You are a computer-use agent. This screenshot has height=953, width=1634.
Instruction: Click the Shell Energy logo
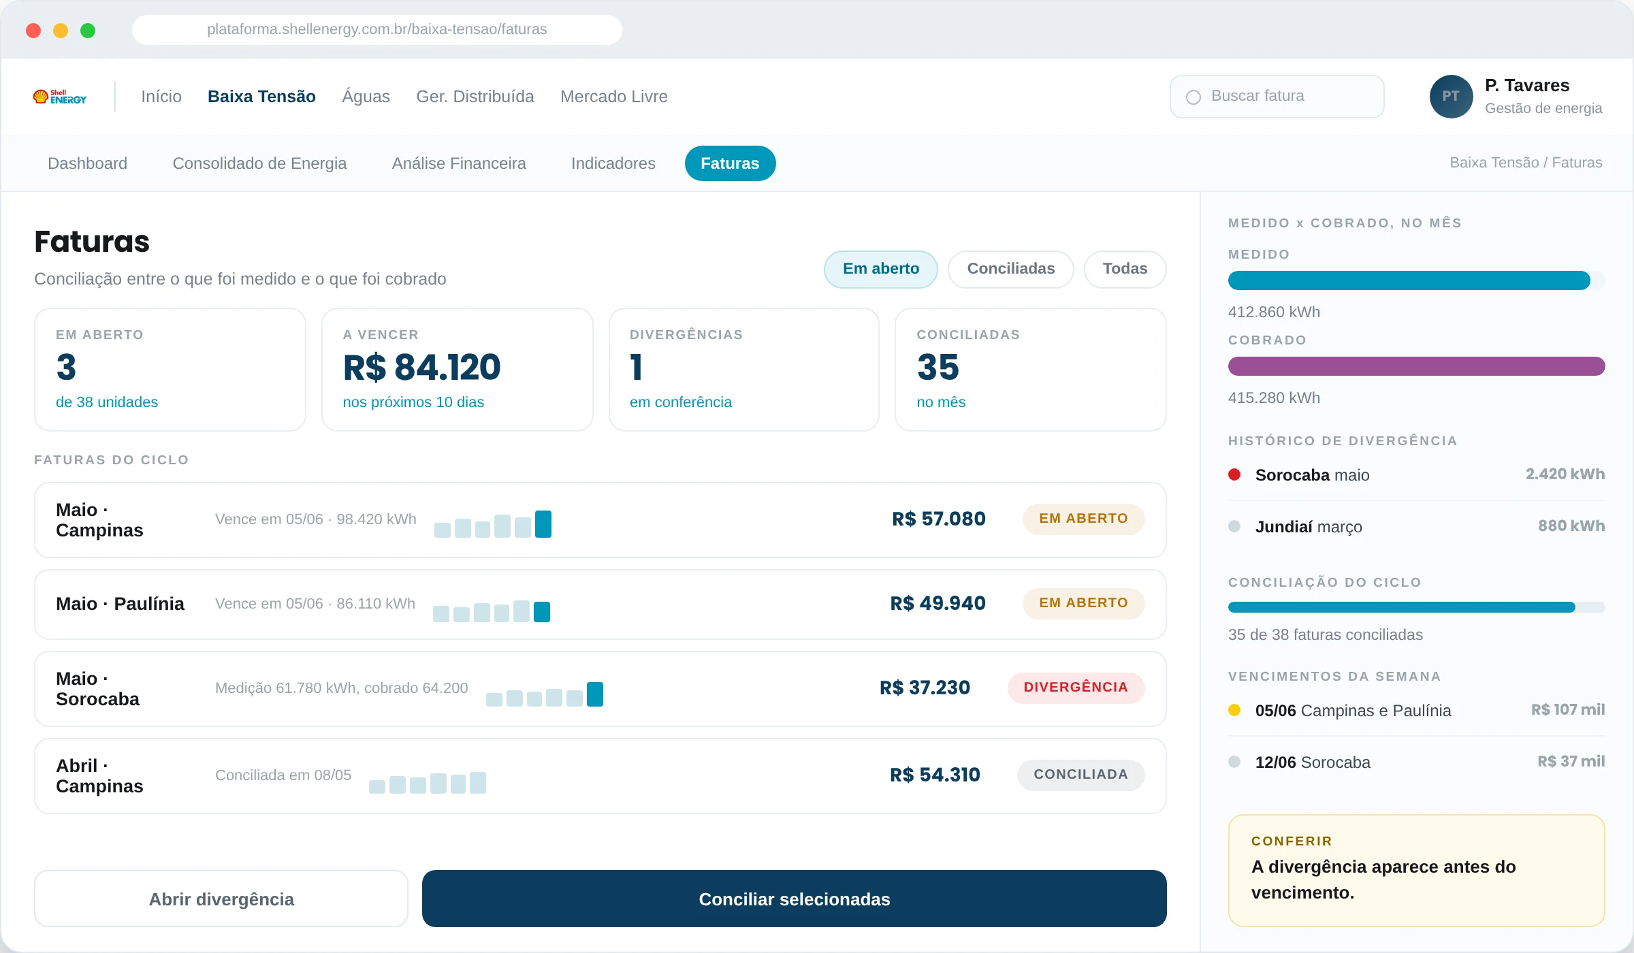coord(60,97)
